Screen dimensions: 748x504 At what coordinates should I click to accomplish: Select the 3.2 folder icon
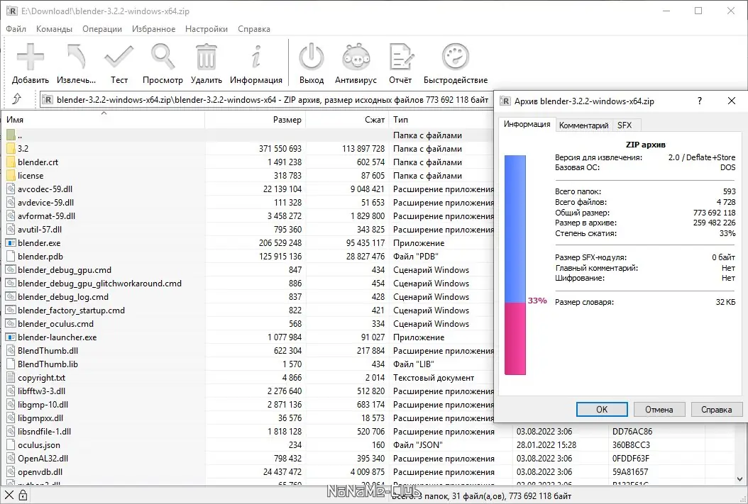pyautogui.click(x=11, y=149)
